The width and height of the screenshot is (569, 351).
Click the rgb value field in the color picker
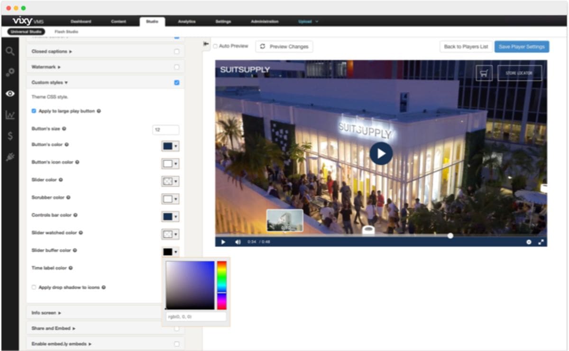pos(196,316)
